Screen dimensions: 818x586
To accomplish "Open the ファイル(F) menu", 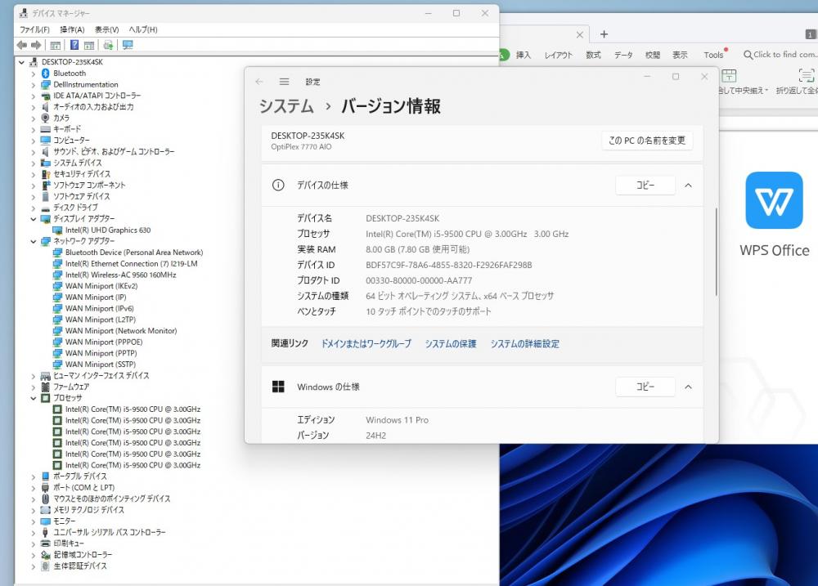I will pyautogui.click(x=34, y=29).
